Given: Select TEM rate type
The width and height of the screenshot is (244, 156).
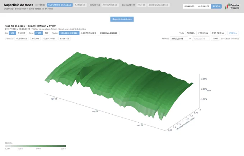Looking at the screenshot, I should point(39,33).
